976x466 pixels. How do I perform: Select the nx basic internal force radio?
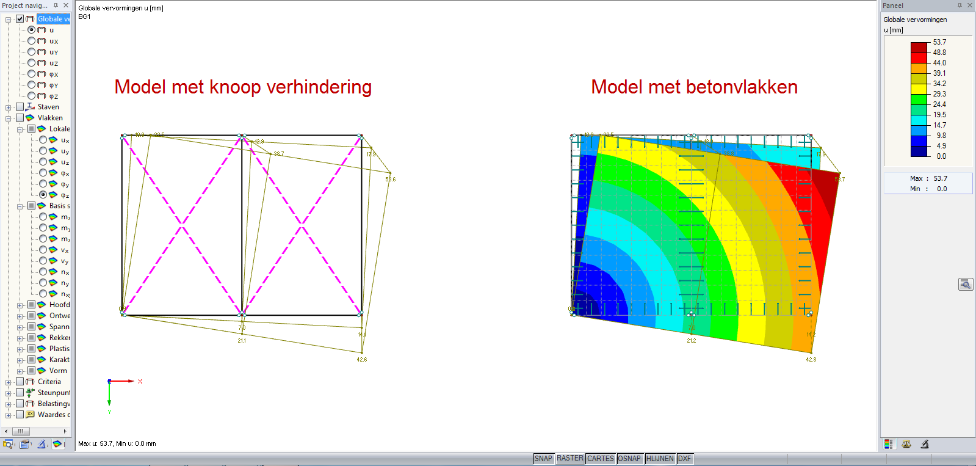pyautogui.click(x=43, y=272)
